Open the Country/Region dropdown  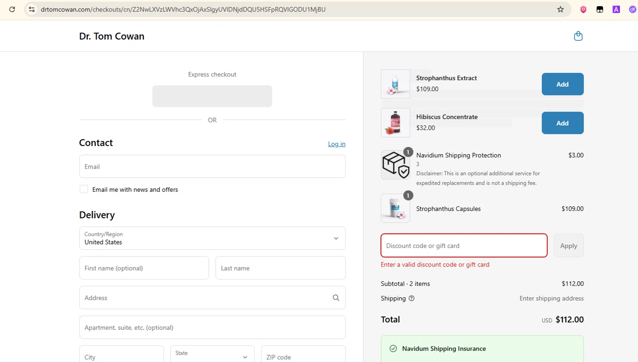pyautogui.click(x=212, y=238)
